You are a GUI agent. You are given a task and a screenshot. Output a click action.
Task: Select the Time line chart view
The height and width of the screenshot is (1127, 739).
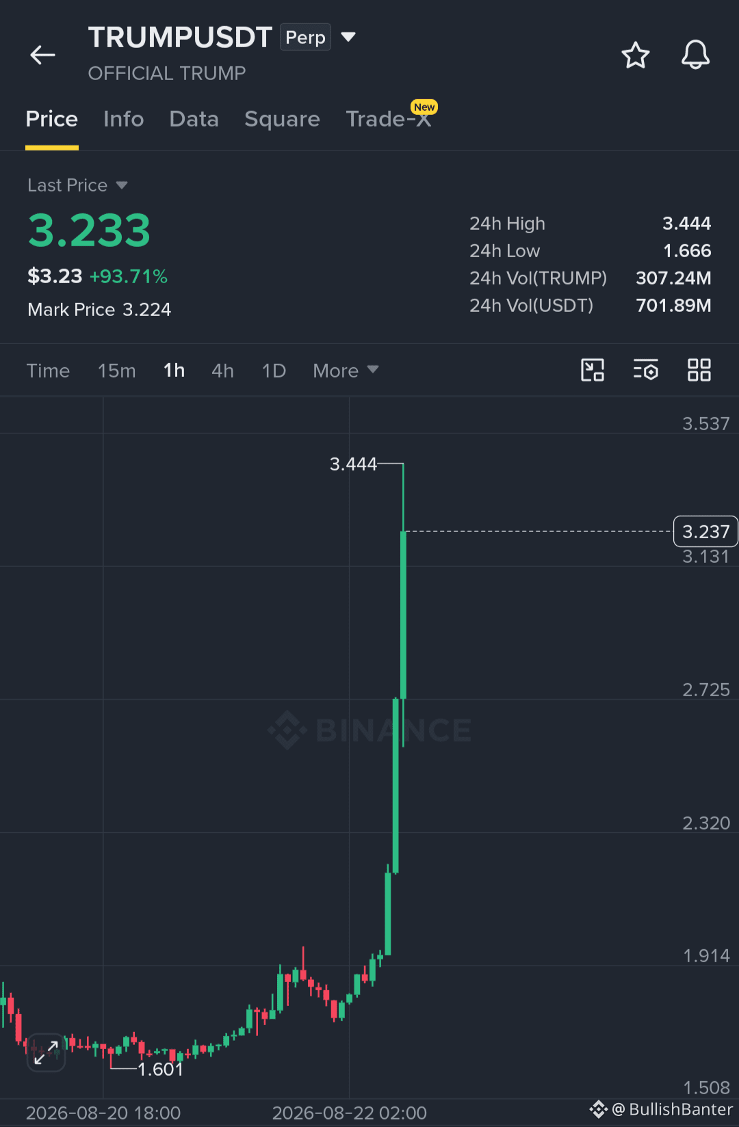48,371
